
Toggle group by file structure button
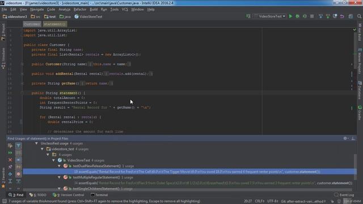coord(19,167)
